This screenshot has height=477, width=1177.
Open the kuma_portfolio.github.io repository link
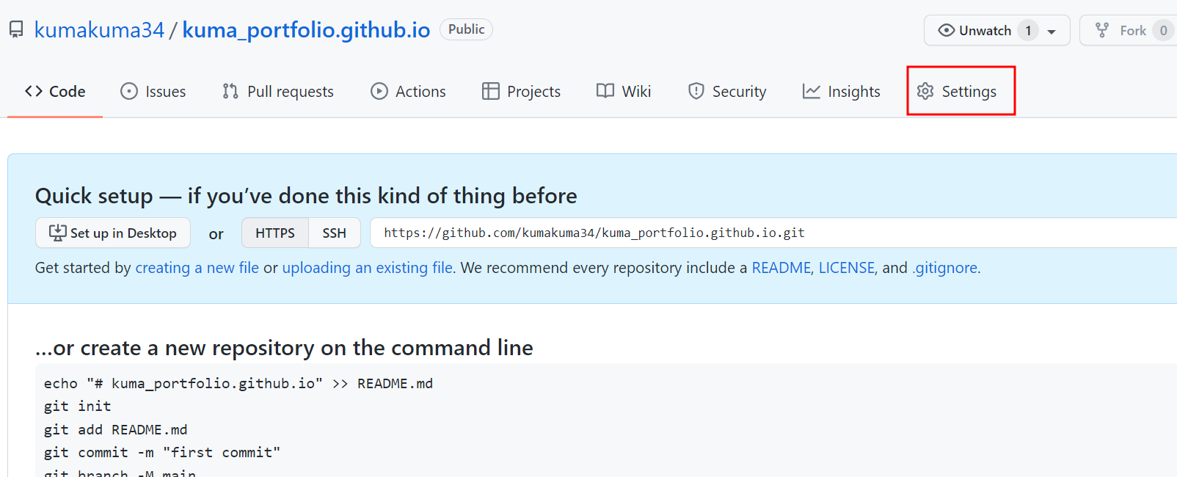tap(306, 29)
